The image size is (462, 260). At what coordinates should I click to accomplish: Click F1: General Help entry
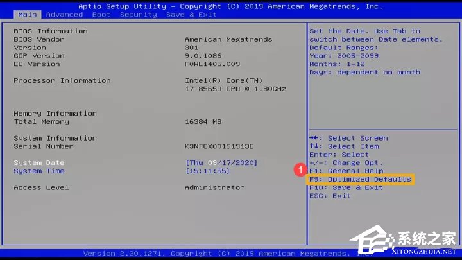click(346, 171)
